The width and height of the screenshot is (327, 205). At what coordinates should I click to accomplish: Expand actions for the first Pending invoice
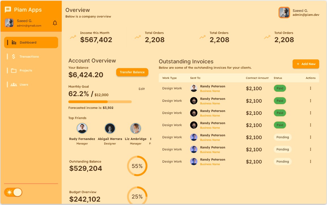point(311,137)
